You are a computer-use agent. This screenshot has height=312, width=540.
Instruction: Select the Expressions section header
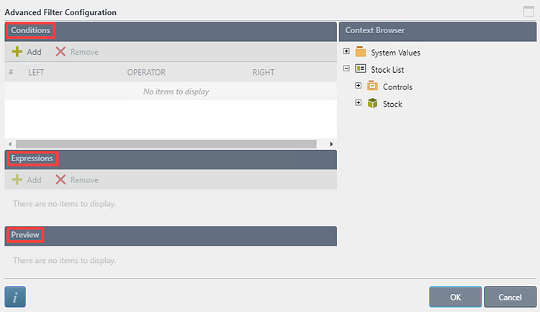[33, 159]
